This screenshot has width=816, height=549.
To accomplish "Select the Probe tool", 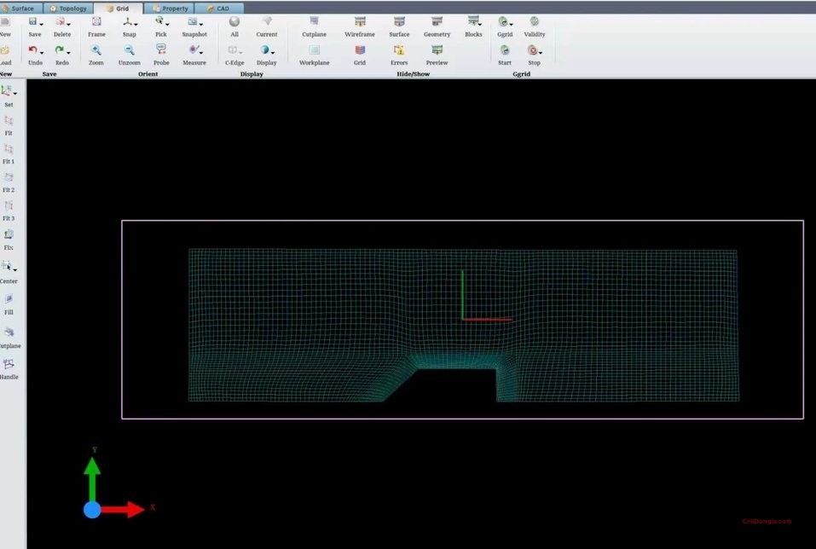I will tap(161, 50).
